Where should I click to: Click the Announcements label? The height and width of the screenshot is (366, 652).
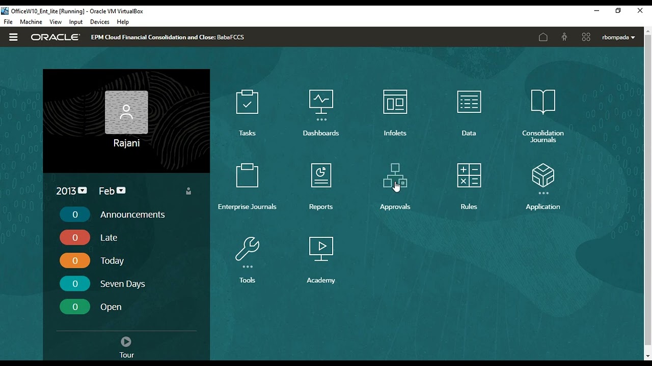point(132,215)
